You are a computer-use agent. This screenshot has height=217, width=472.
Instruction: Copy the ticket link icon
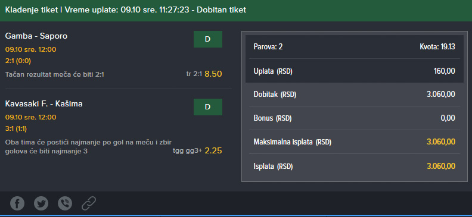click(x=89, y=203)
